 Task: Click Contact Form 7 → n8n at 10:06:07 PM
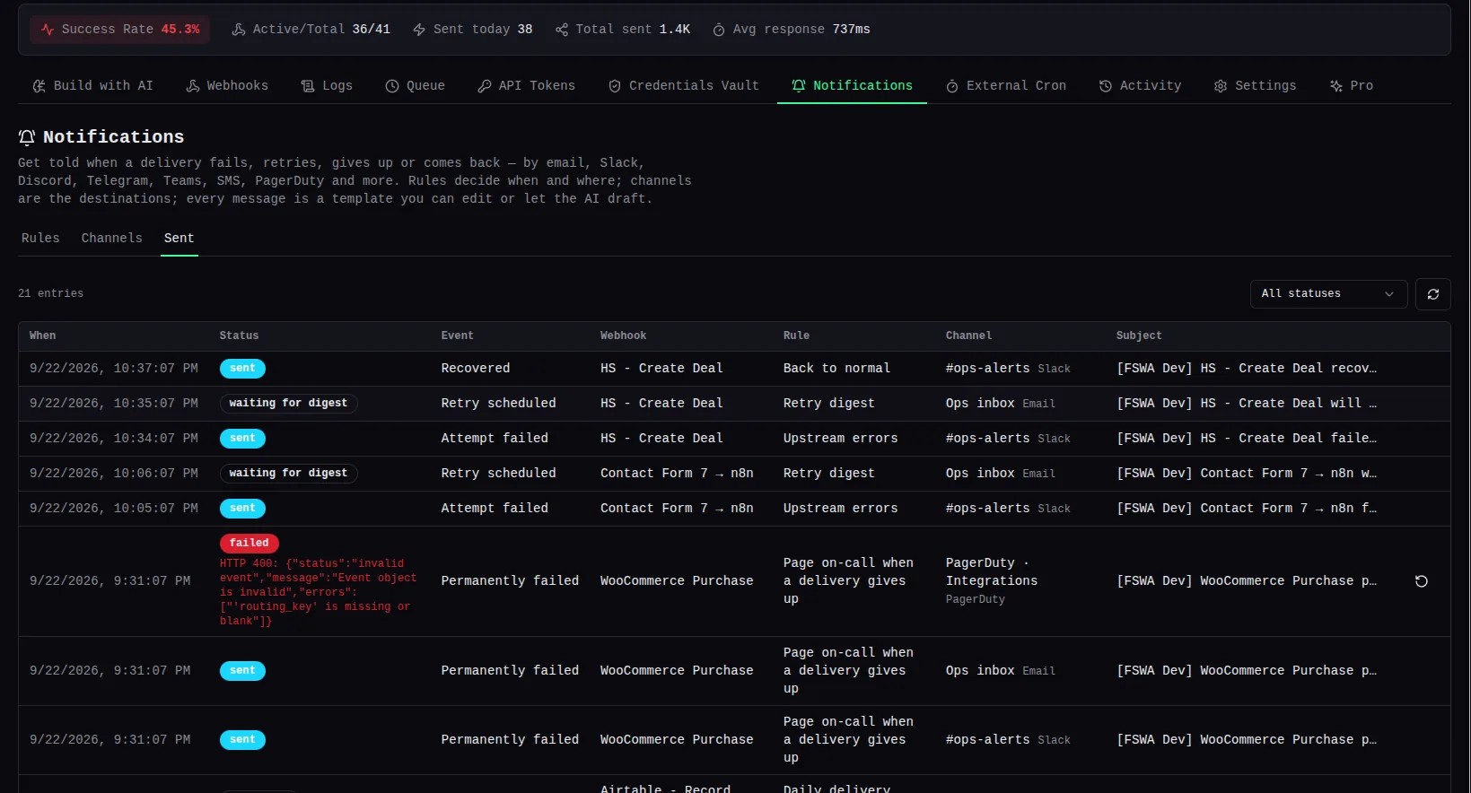pos(677,474)
